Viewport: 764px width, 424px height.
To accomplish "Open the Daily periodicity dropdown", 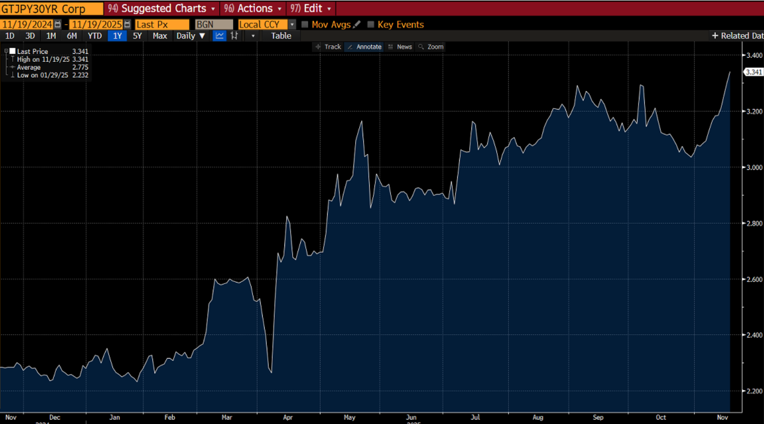I will (x=190, y=36).
